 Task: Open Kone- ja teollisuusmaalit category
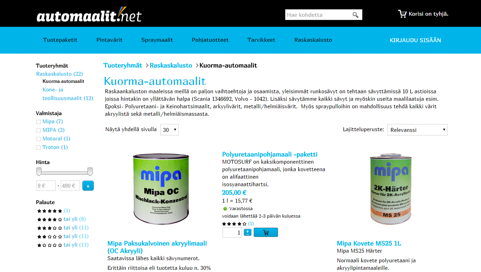pos(68,94)
